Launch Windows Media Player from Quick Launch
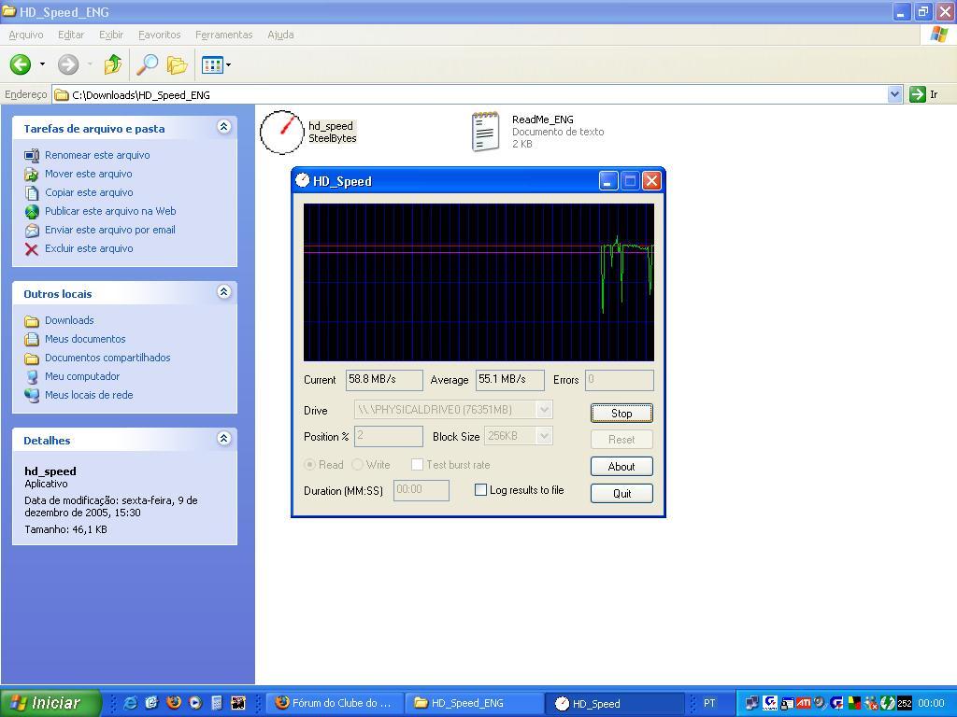957x717 pixels. coord(195,703)
